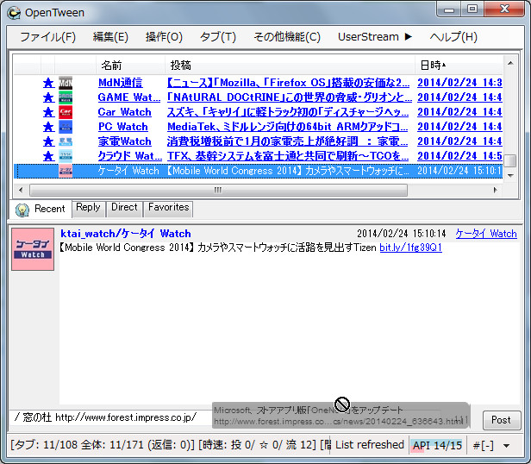Click the star icon in the GAME Watch row
This screenshot has width=531, height=464.
click(48, 97)
